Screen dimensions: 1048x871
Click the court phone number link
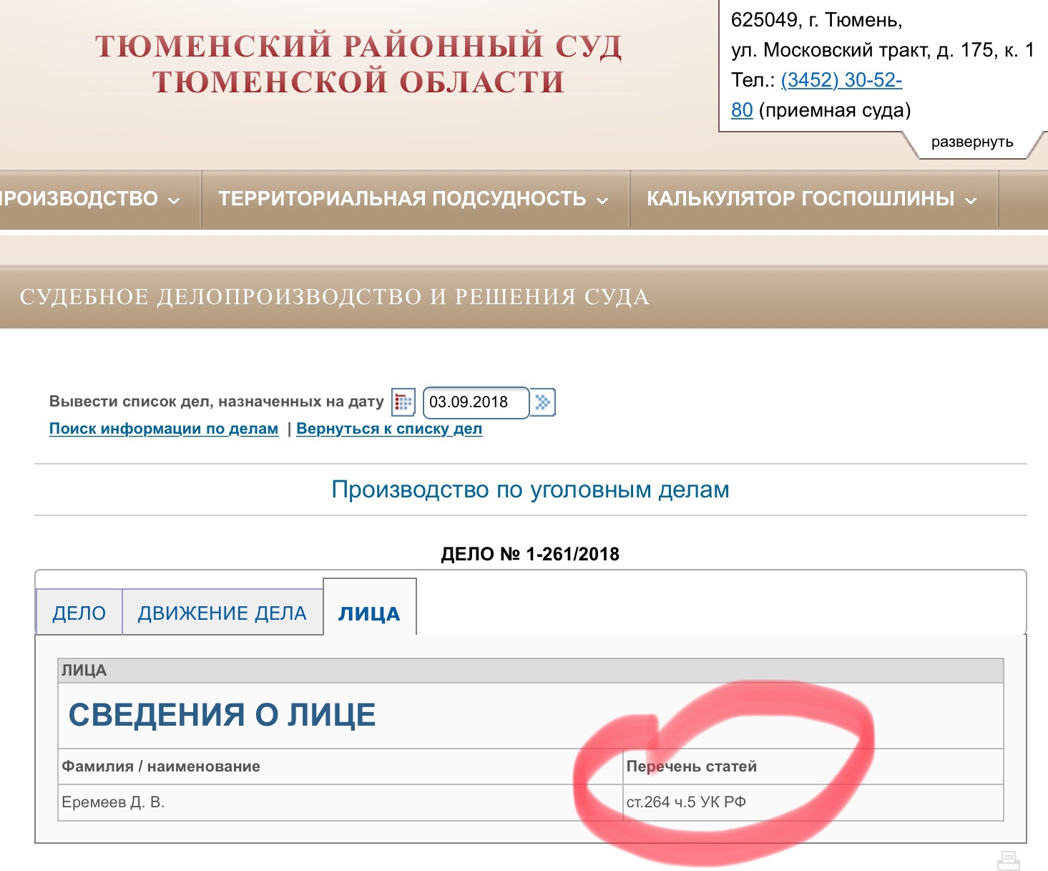point(841,80)
